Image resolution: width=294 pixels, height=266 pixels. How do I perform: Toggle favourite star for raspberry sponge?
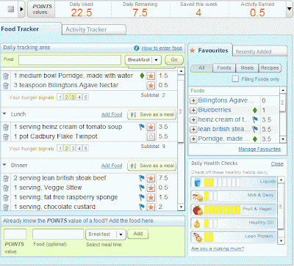click(x=151, y=198)
